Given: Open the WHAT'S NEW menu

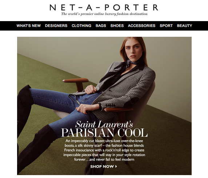Looking at the screenshot, I should (28, 25).
